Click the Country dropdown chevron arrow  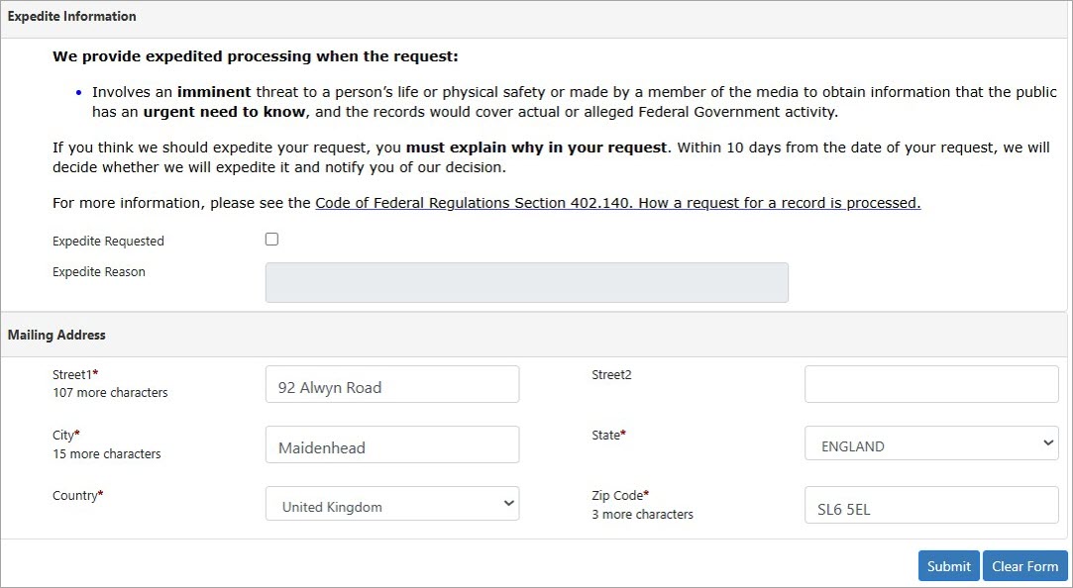(507, 504)
